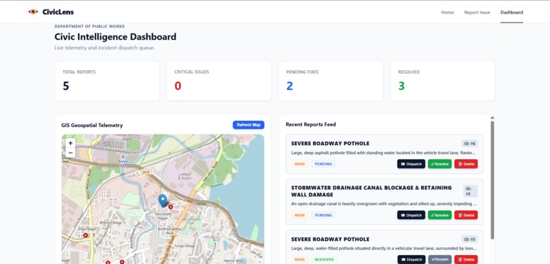Click the CivicLens eye logo icon
Screen dimensions: 550x264
(x=33, y=12)
